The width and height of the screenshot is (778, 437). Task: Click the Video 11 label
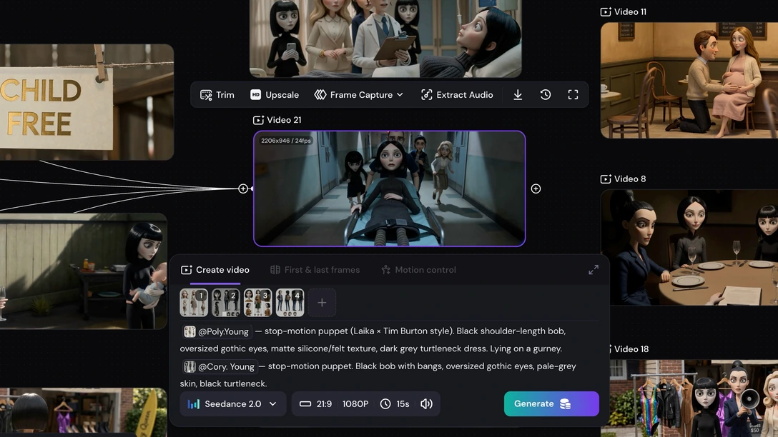pos(624,12)
